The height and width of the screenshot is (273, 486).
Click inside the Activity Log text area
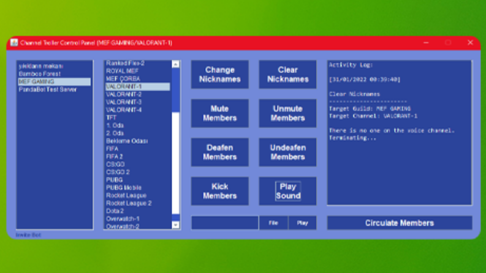(x=400, y=133)
